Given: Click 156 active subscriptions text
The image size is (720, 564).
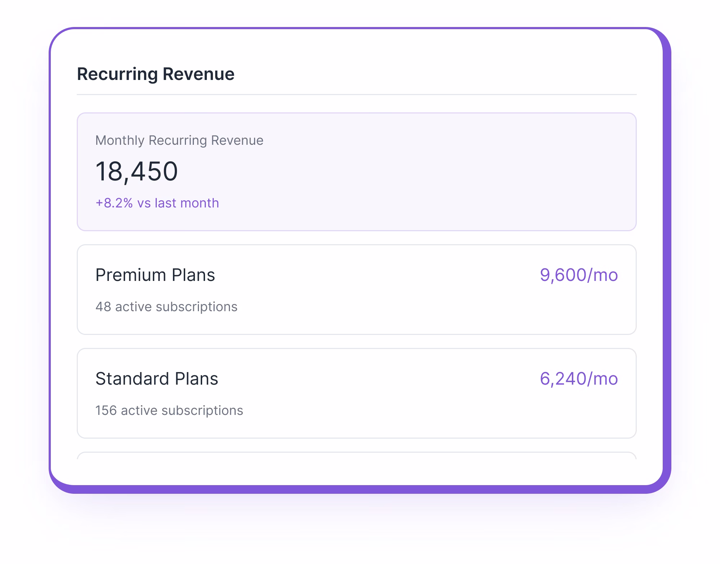Looking at the screenshot, I should (x=169, y=410).
